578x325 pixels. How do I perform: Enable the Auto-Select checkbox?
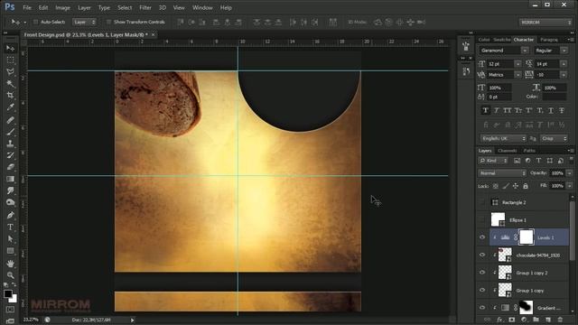[x=36, y=22]
